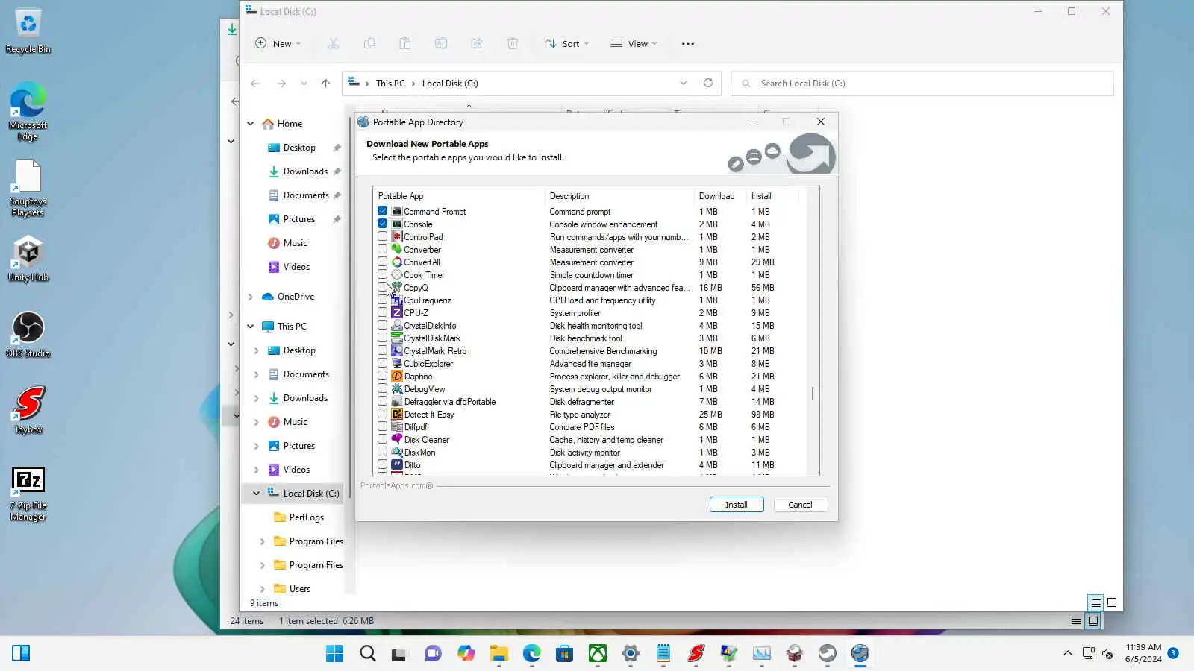The image size is (1194, 671).
Task: Click the CPU-Z app icon in the list
Action: tap(397, 313)
